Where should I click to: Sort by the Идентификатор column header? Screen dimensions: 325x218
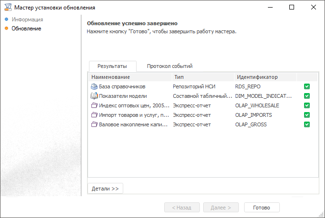(x=257, y=77)
